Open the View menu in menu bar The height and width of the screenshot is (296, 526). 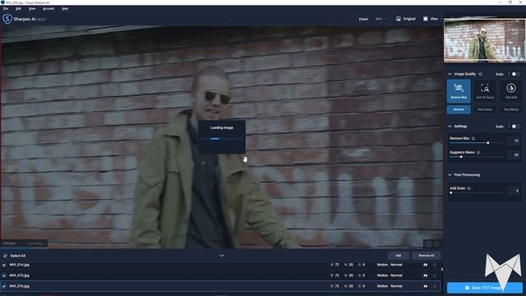point(32,8)
